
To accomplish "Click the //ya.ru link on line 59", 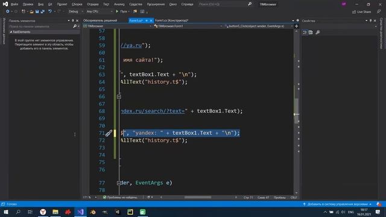I will coord(131,46).
